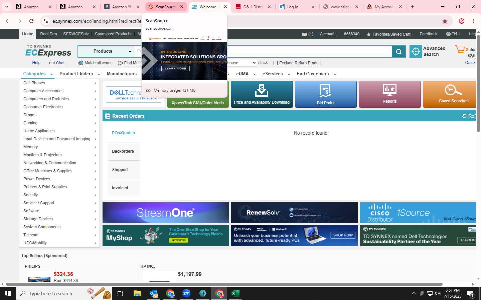Open the Home nav tab
Viewport: 481px width, 300px height.
tap(27, 34)
